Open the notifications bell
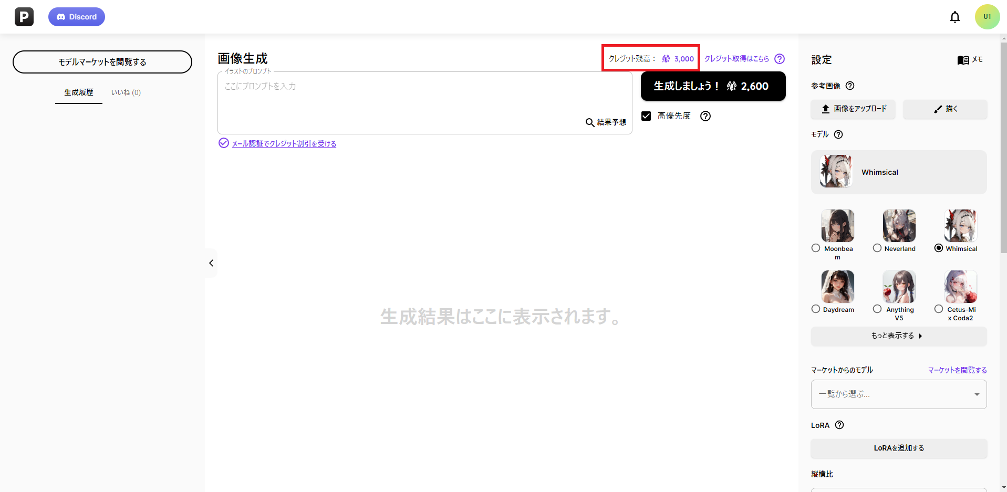The image size is (1007, 492). tap(955, 17)
